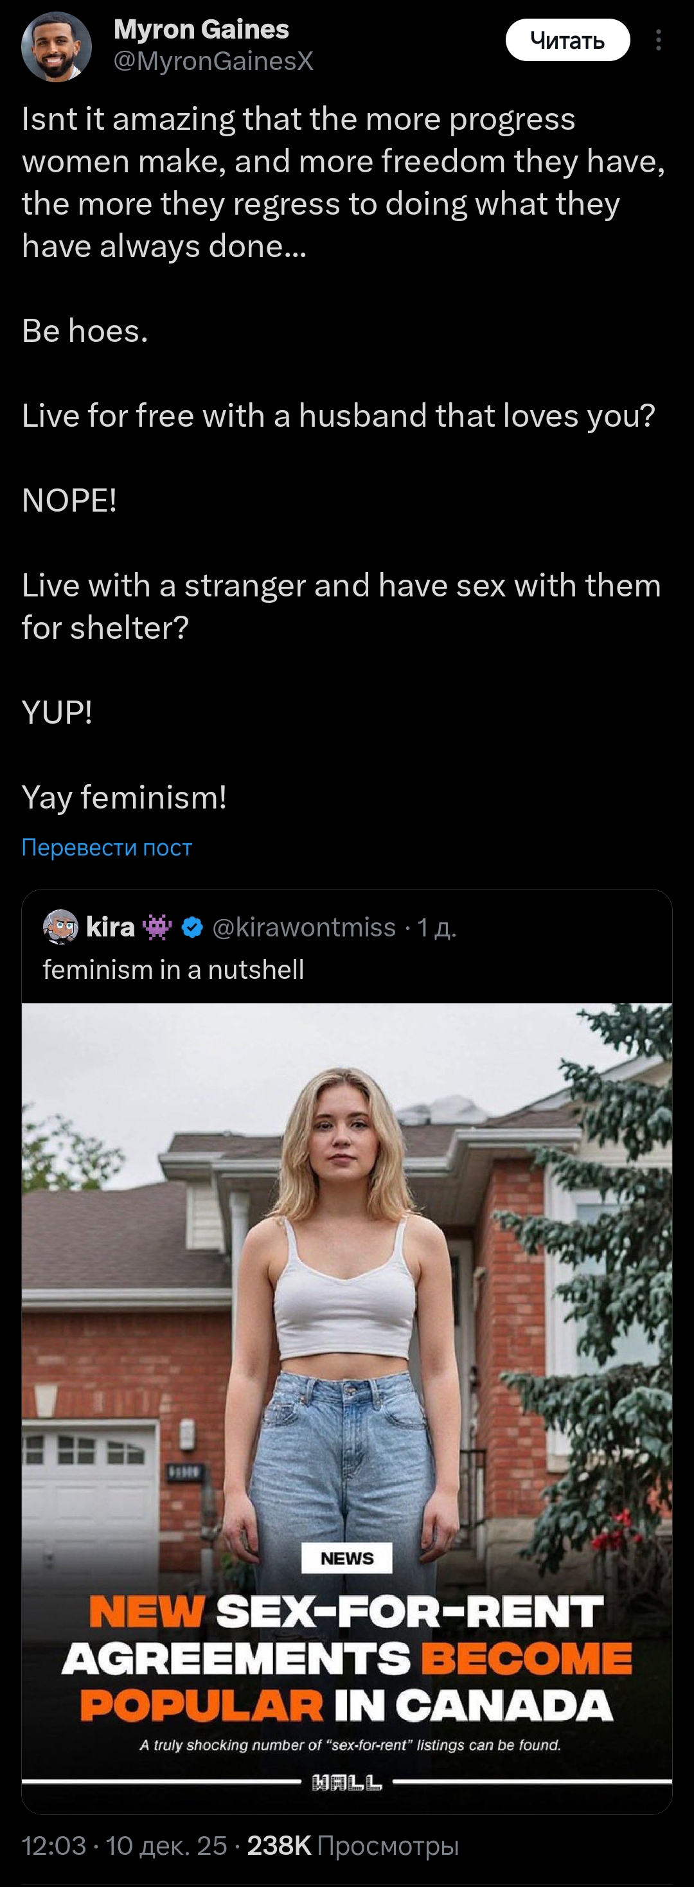Open @kirawontmiss handle in quoted post
Image resolution: width=694 pixels, height=1887 pixels.
pyautogui.click(x=304, y=927)
